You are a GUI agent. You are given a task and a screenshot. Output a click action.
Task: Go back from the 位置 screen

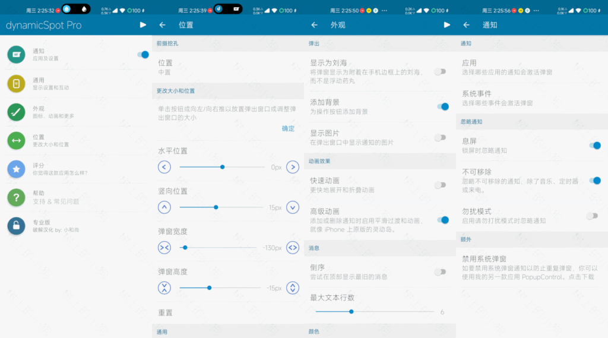tap(163, 25)
